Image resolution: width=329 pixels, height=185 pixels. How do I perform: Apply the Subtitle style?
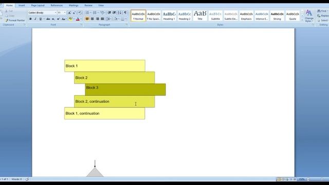[x=215, y=16]
